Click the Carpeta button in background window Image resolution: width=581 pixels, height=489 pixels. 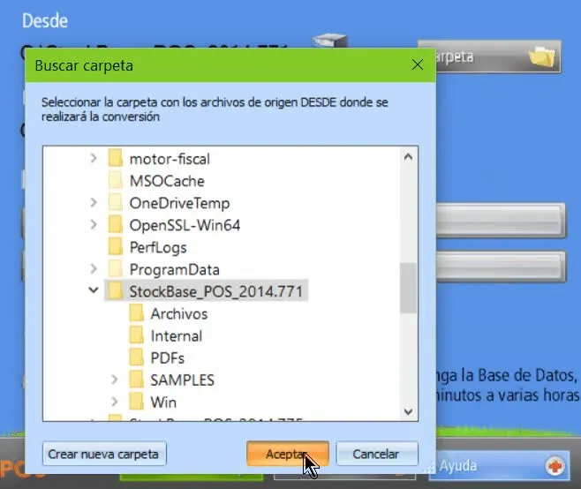tap(498, 56)
